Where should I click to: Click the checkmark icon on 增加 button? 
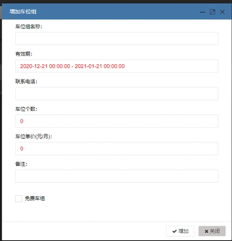(175, 231)
